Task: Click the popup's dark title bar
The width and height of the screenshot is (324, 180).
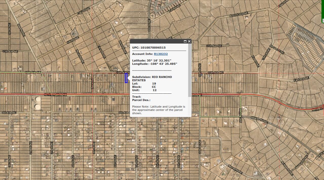Action: 156,42
